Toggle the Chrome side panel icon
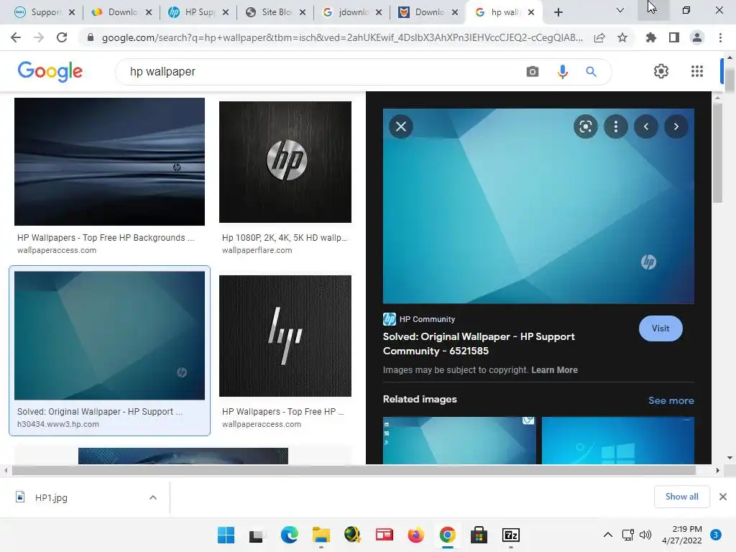Viewport: 736px width, 552px height. click(x=674, y=37)
